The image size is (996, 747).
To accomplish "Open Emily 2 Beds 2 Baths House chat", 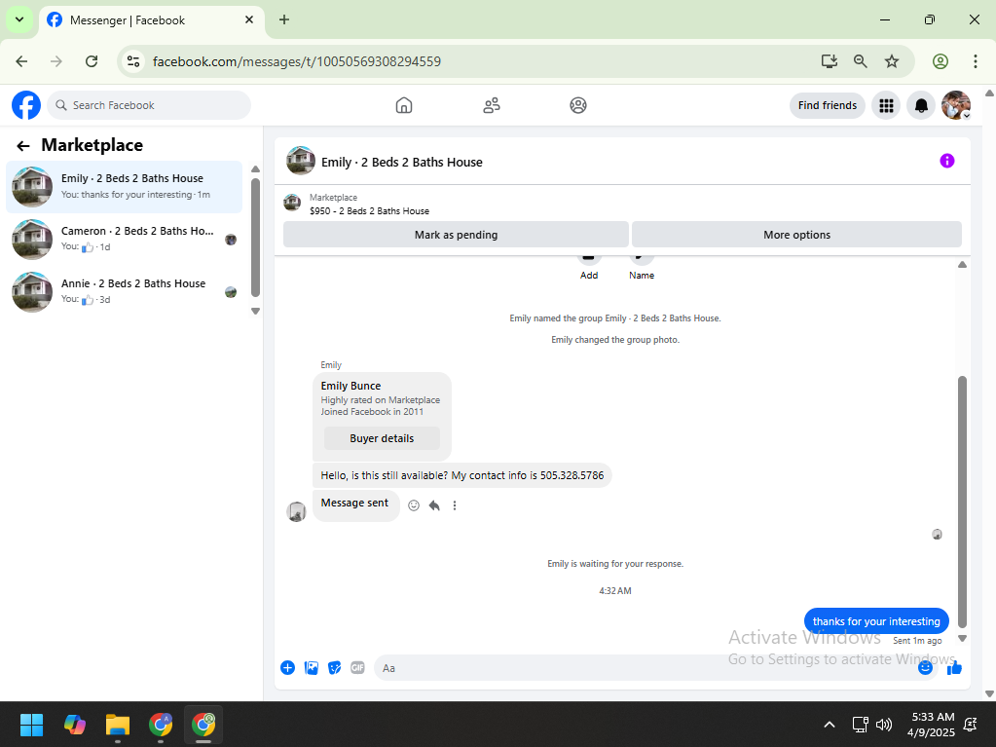I will tap(124, 187).
